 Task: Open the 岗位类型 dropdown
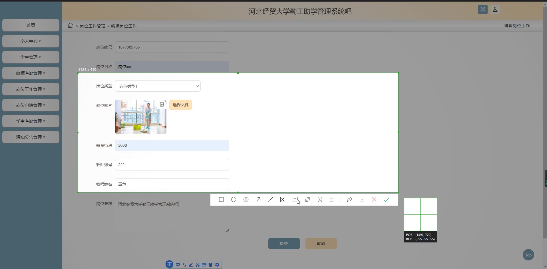pyautogui.click(x=158, y=86)
